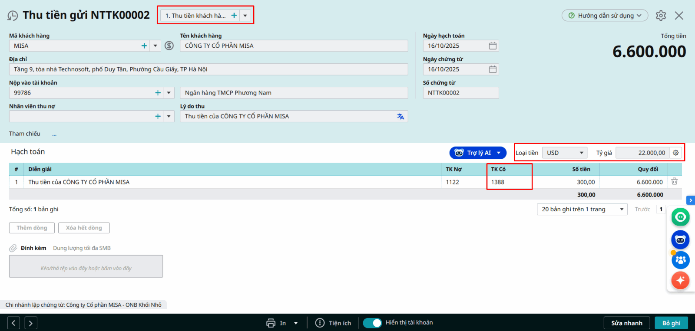Viewport: 695px width, 331px height.
Task: Open calendar for Ngày hạch toán
Action: 493,46
